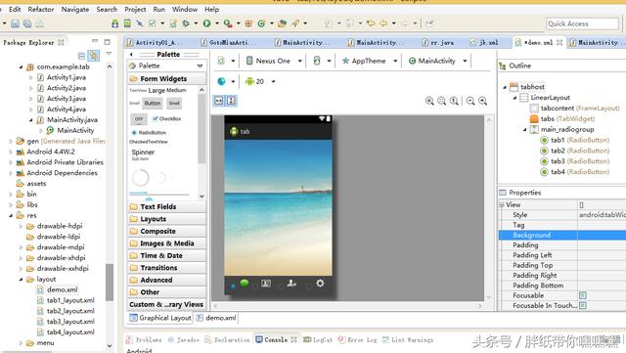Switch to the demo.xml source tab
The width and height of the screenshot is (626, 353).
(216, 318)
